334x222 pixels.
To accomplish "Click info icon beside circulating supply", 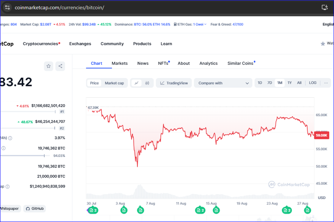I will 3,148.
